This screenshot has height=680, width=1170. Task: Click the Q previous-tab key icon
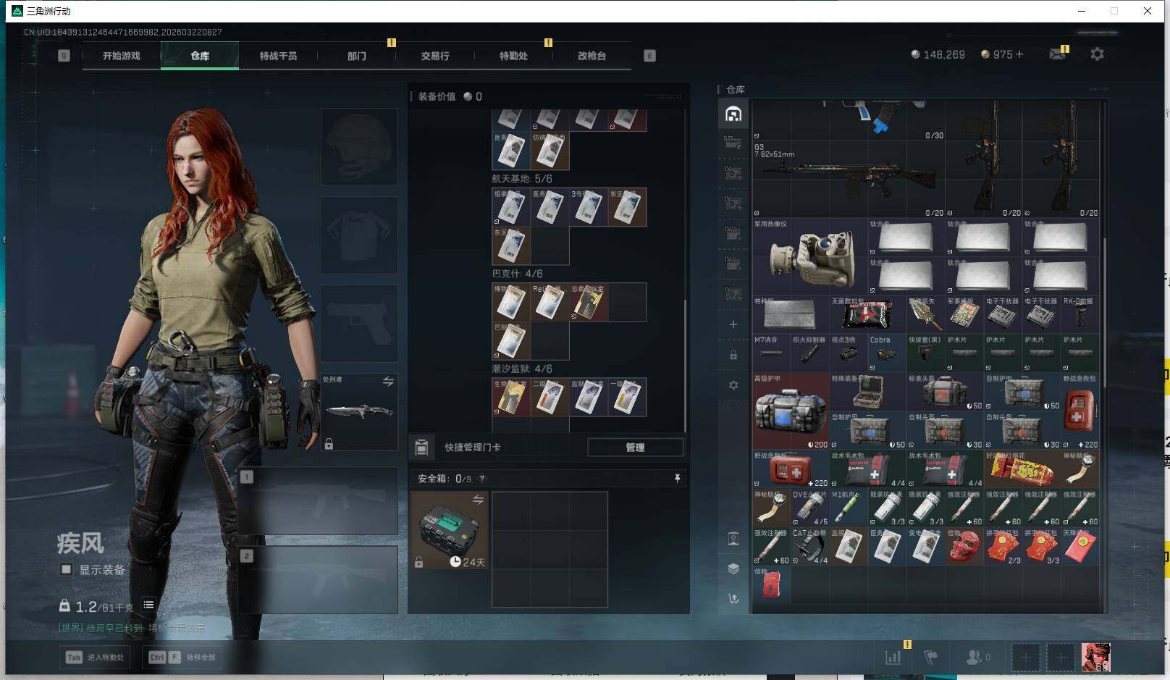pyautogui.click(x=64, y=56)
